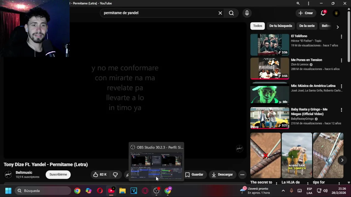The height and width of the screenshot is (197, 351).
Task: Click the magnifier search button
Action: click(231, 13)
